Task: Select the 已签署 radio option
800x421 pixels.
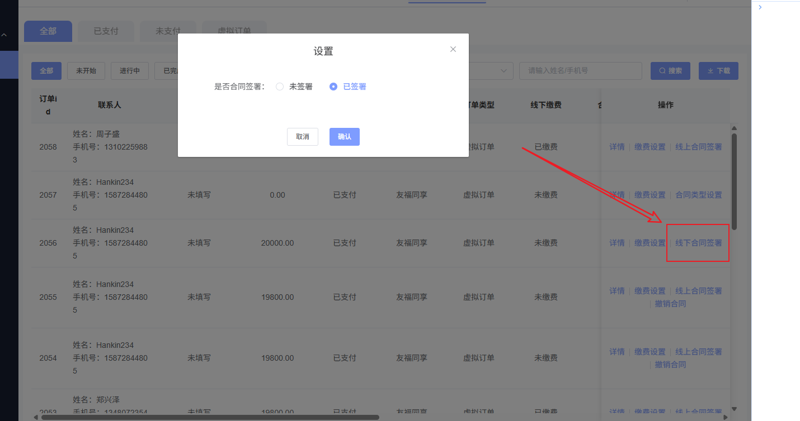Action: point(333,87)
